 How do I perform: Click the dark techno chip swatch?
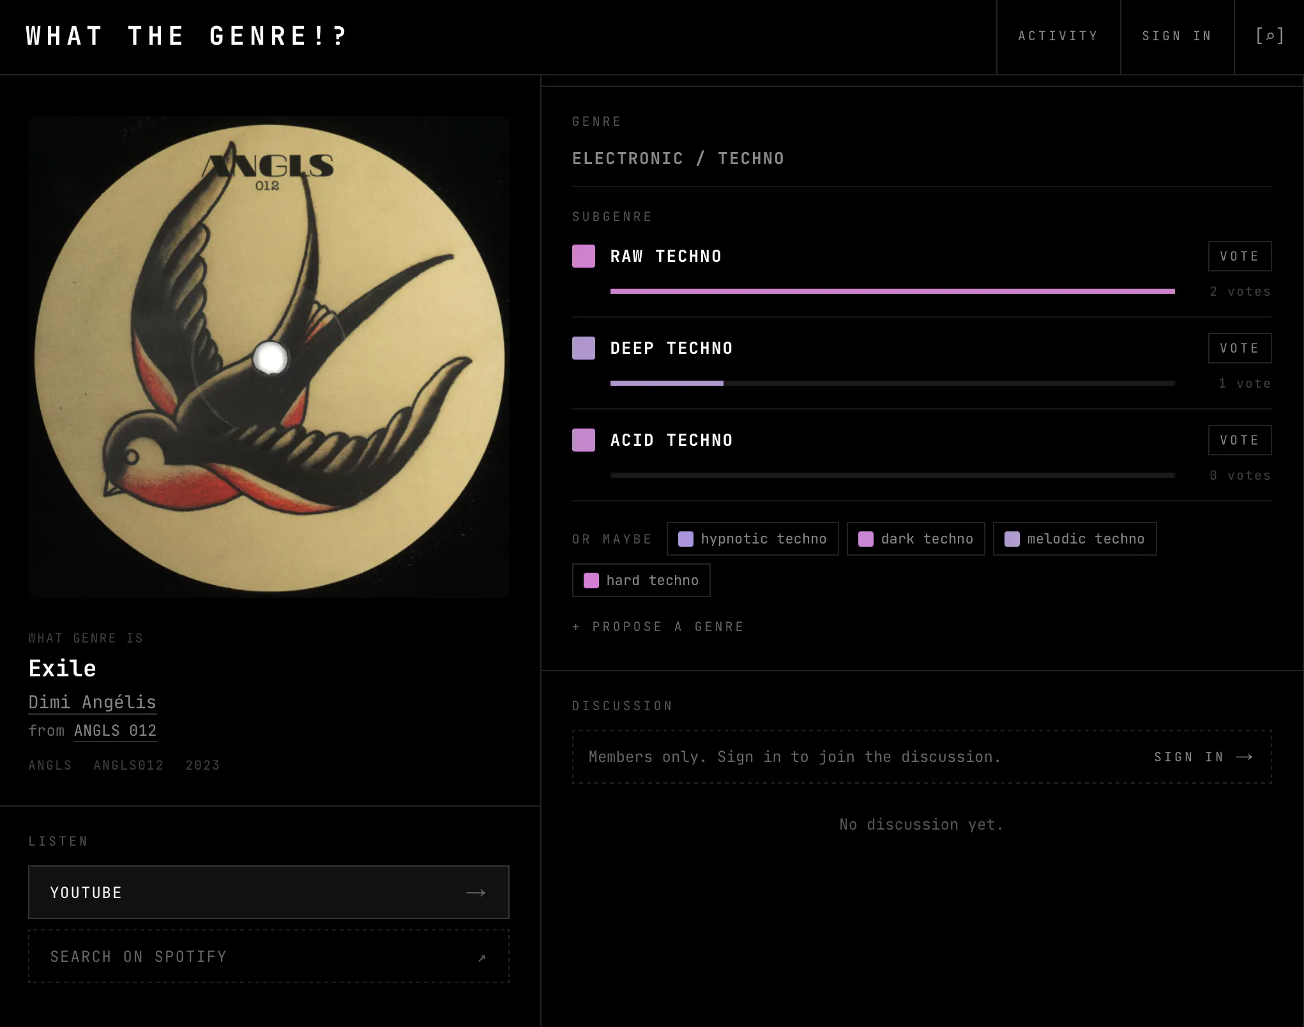(866, 539)
